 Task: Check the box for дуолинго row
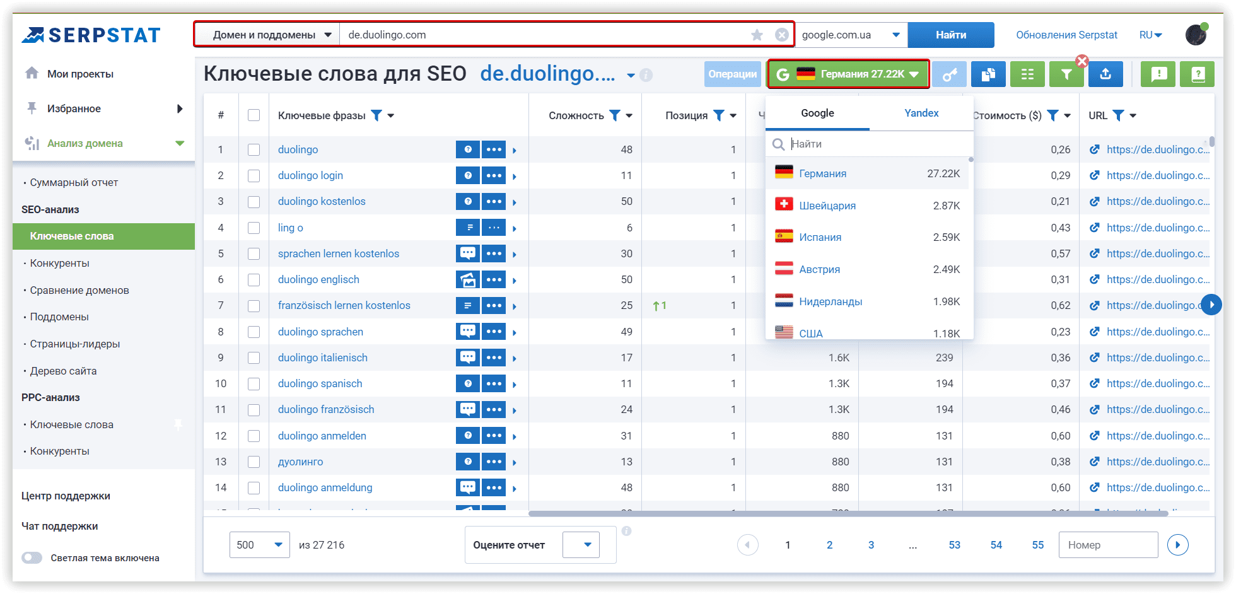[254, 462]
